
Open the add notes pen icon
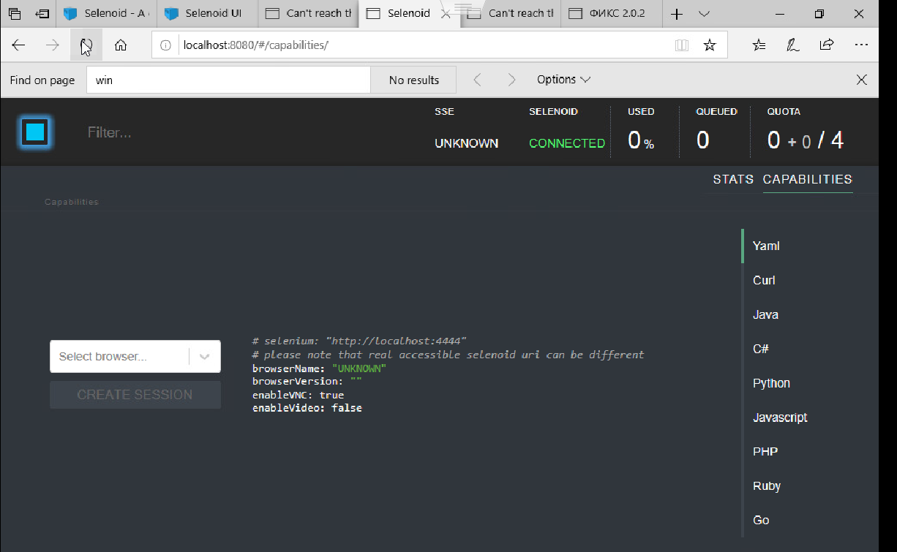[792, 45]
